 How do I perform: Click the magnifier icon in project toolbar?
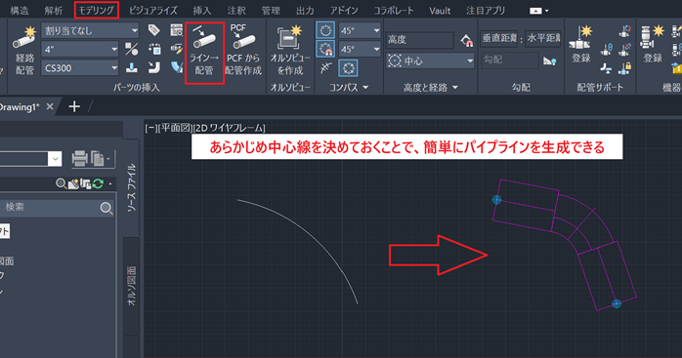tap(61, 183)
